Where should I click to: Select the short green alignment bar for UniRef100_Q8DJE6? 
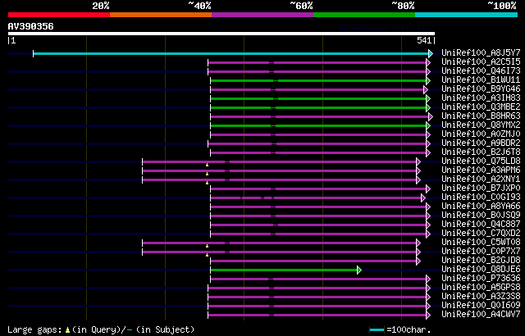point(284,270)
